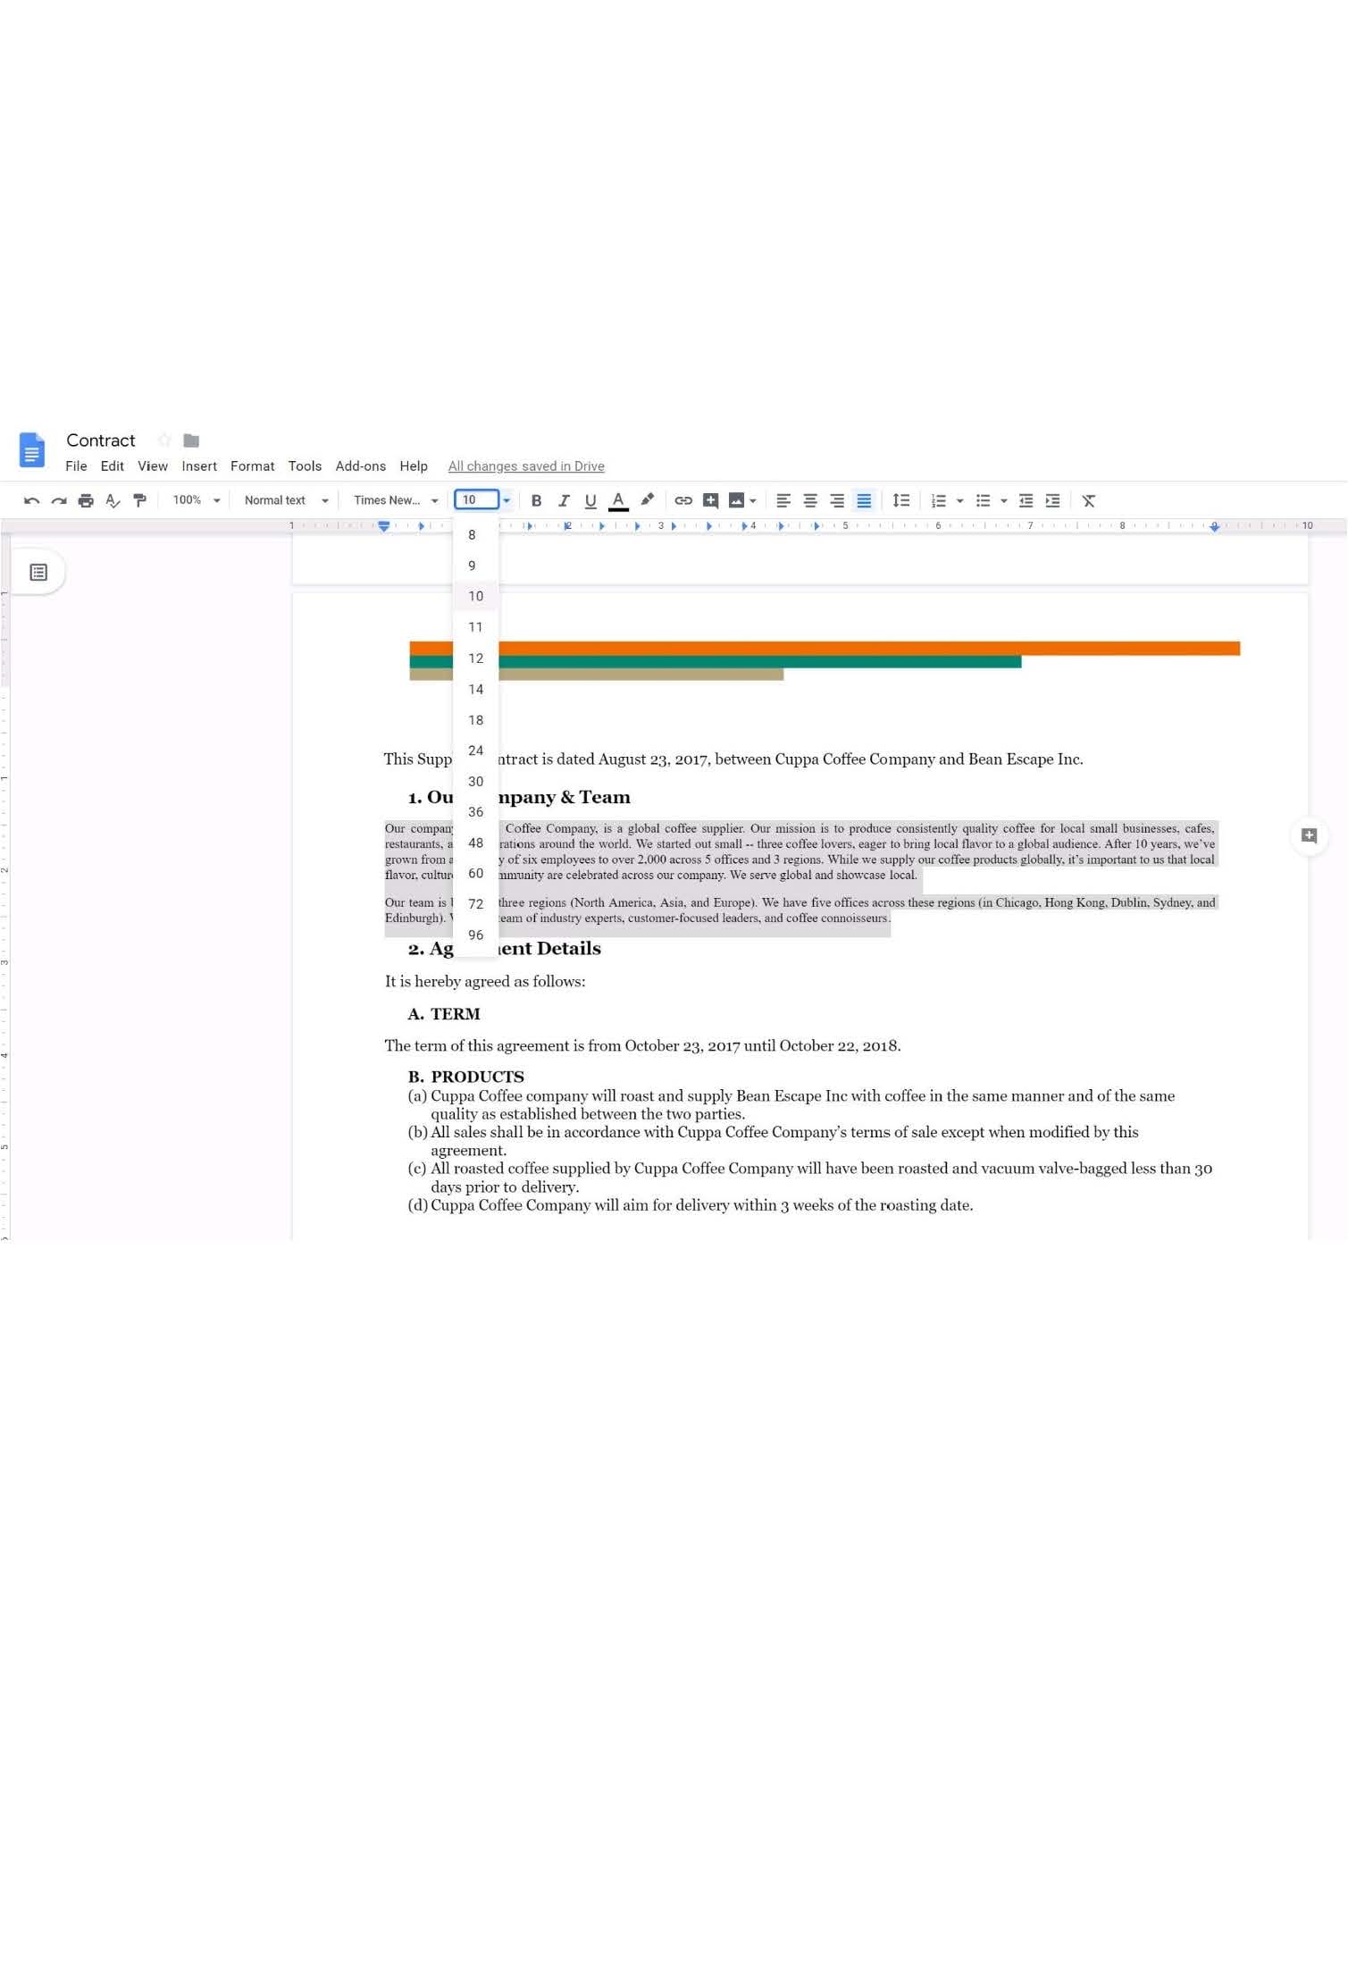The height and width of the screenshot is (1979, 1348).
Task: Choose font size 24 from the list
Action: click(x=475, y=751)
